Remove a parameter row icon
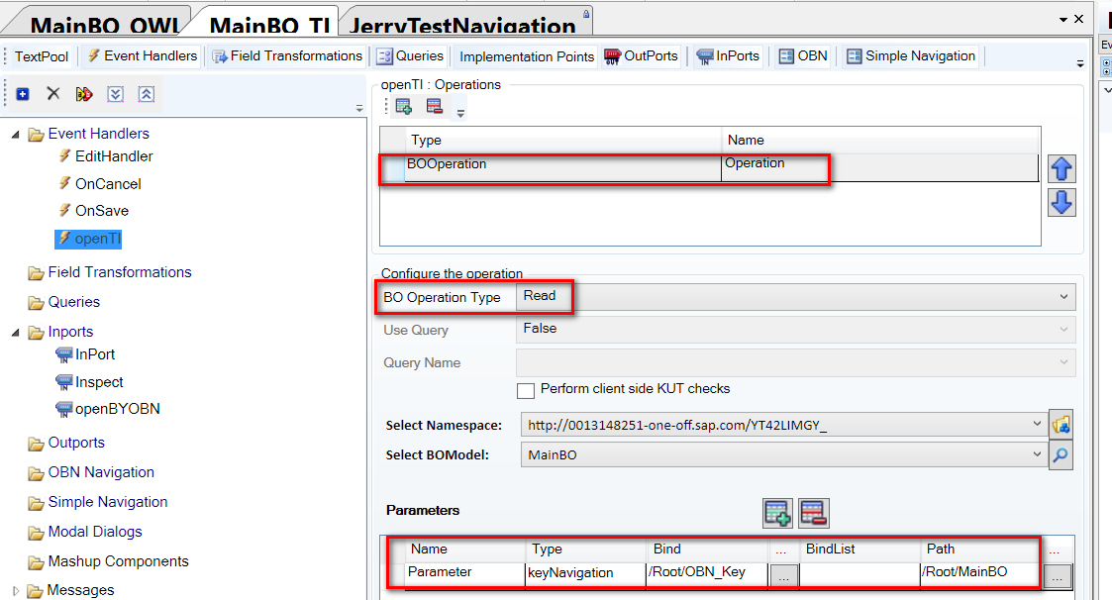This screenshot has width=1112, height=600. click(813, 513)
